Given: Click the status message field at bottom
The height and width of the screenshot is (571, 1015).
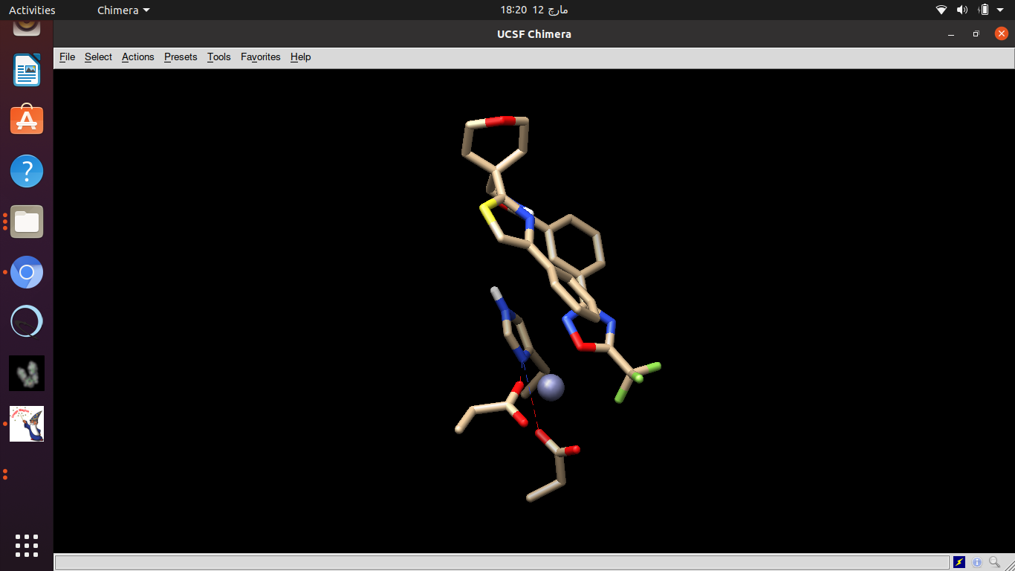Looking at the screenshot, I should [x=502, y=562].
